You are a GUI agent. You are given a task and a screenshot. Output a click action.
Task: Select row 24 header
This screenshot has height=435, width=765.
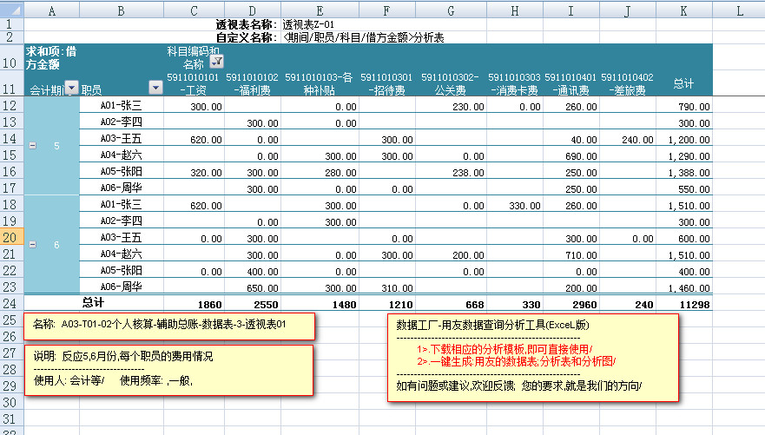(12, 303)
